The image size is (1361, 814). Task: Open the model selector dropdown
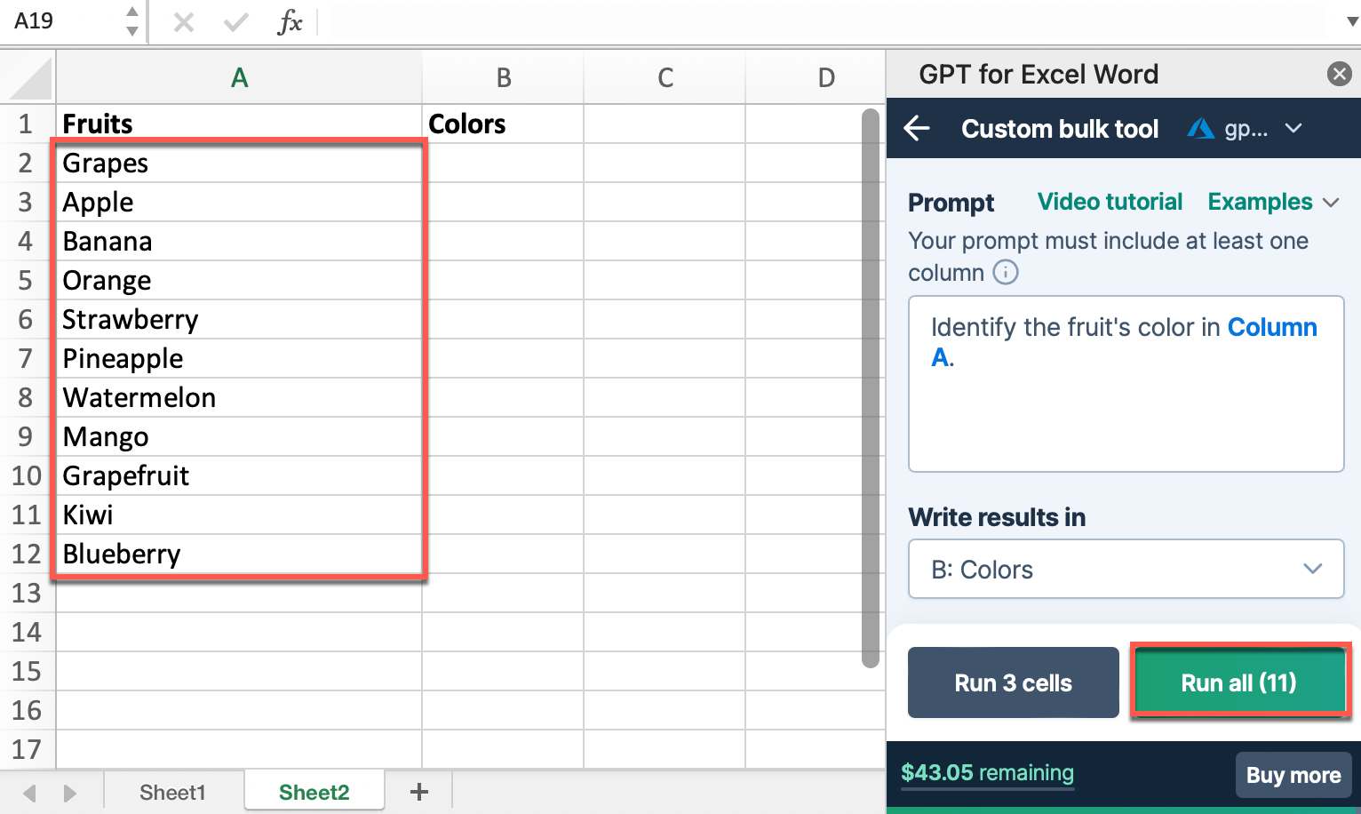coord(1246,129)
